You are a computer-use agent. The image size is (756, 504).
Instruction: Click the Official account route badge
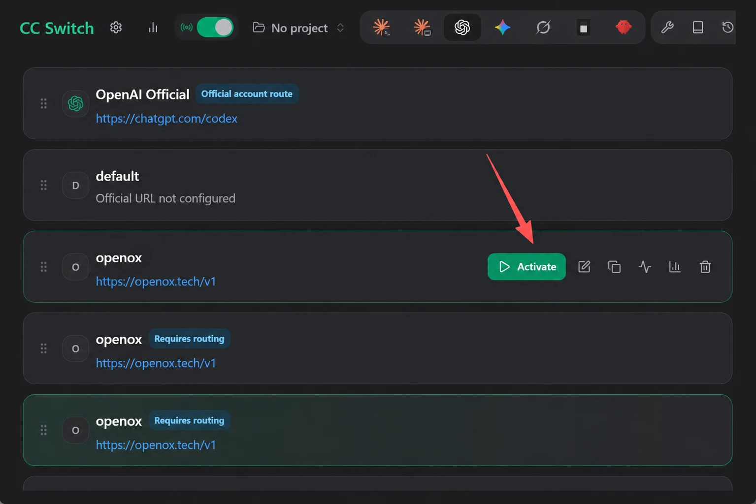pyautogui.click(x=247, y=94)
